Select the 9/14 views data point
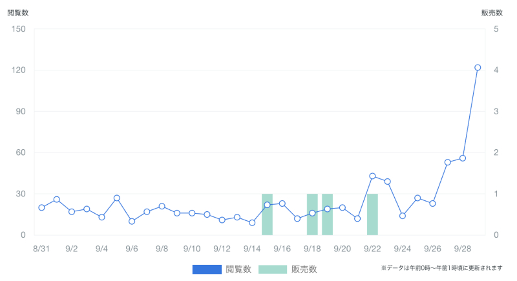 pyautogui.click(x=252, y=223)
